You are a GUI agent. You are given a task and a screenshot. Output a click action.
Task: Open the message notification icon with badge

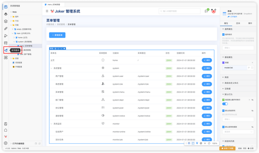tap(206, 11)
